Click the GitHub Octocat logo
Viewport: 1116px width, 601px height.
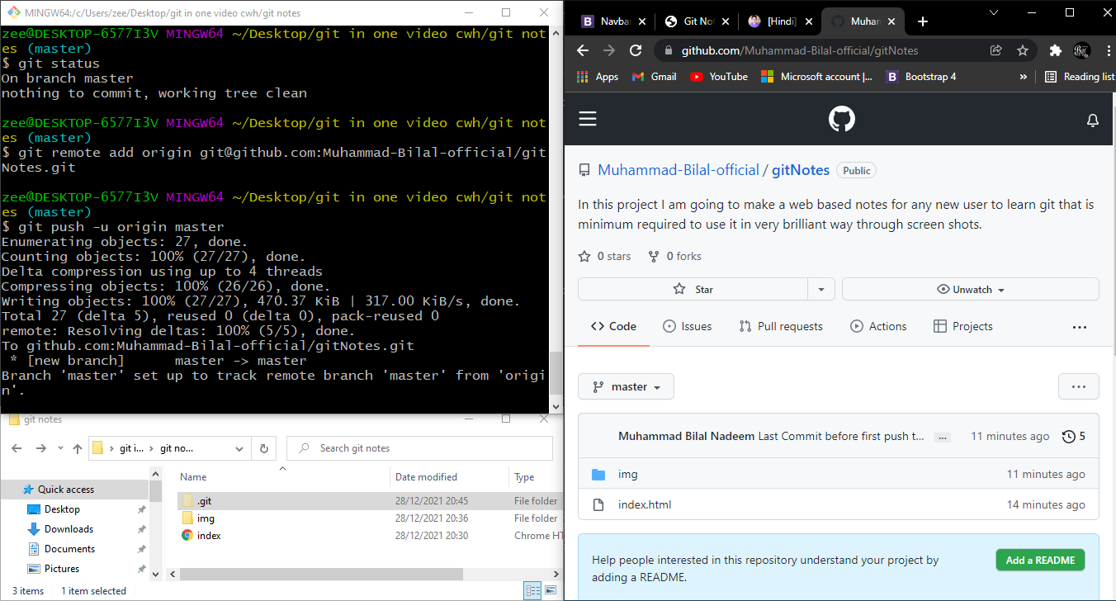click(841, 120)
